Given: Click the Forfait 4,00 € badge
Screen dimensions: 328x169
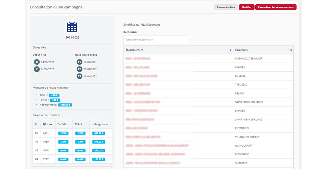Looking at the screenshot, I should click(55, 100).
